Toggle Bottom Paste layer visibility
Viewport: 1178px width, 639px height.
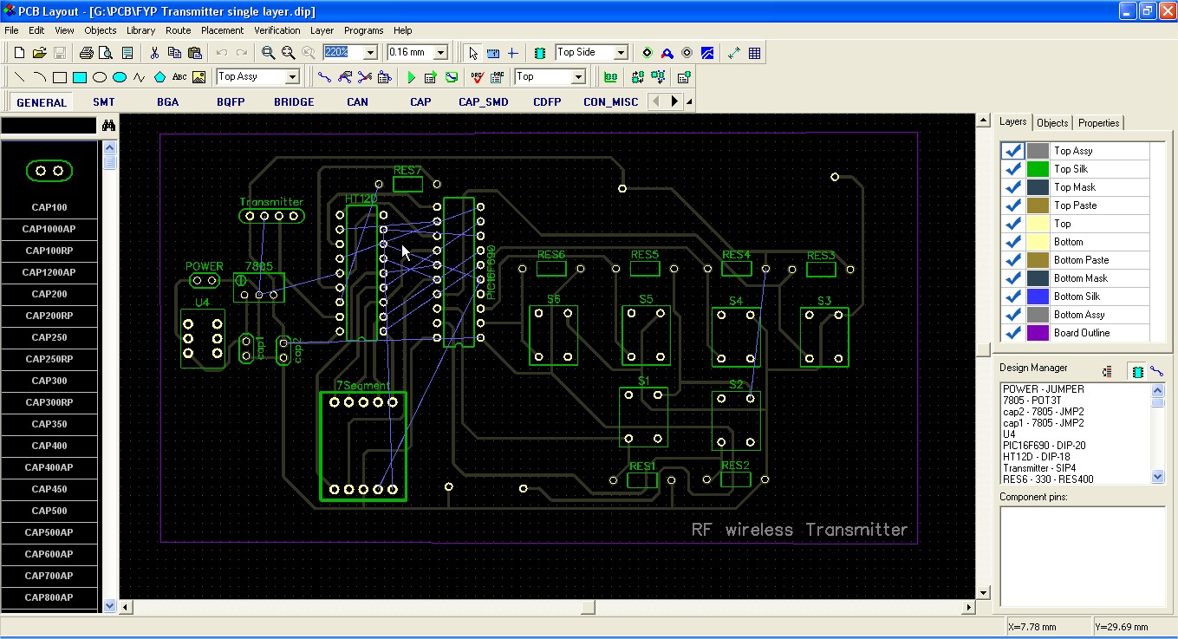coord(1012,260)
